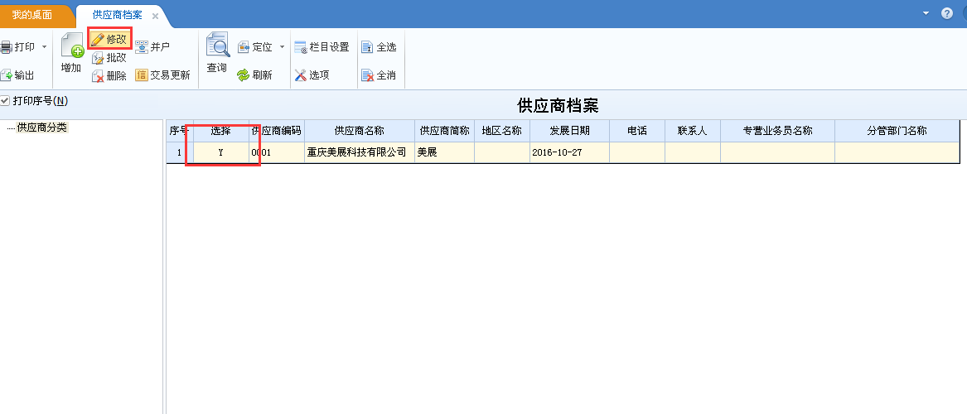The width and height of the screenshot is (967, 414).
Task: Click the 并户 (Merge accounts) icon
Action: 142,47
